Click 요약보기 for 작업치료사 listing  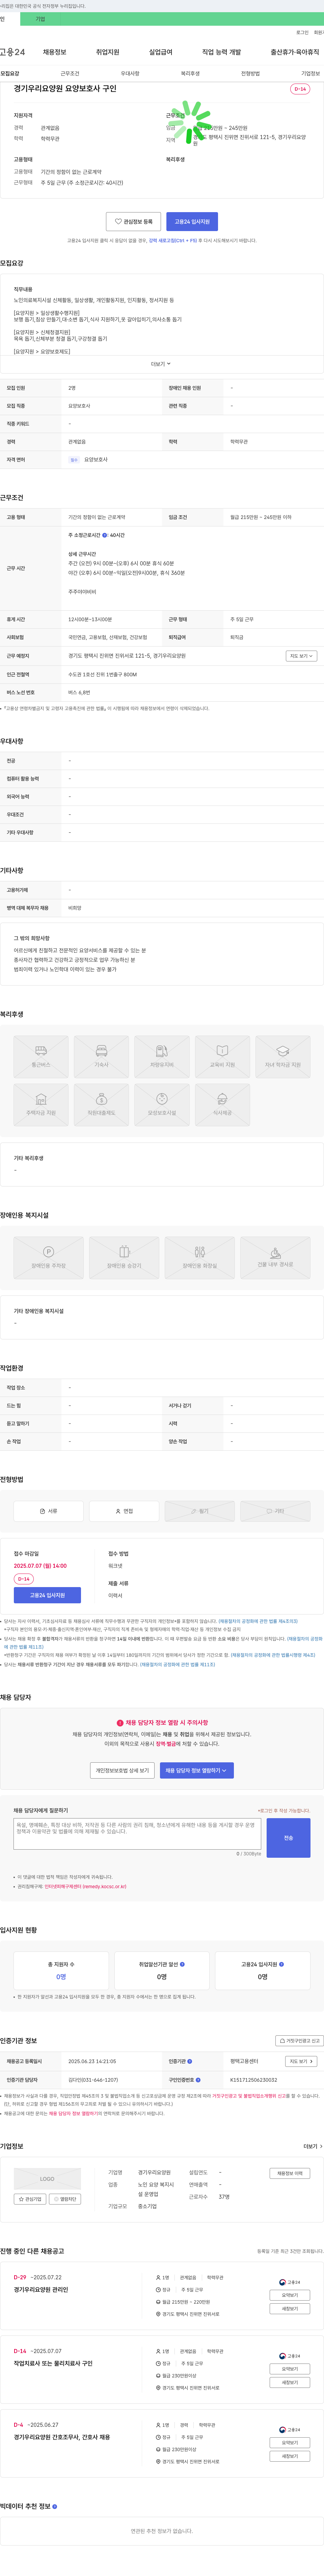click(289, 2369)
